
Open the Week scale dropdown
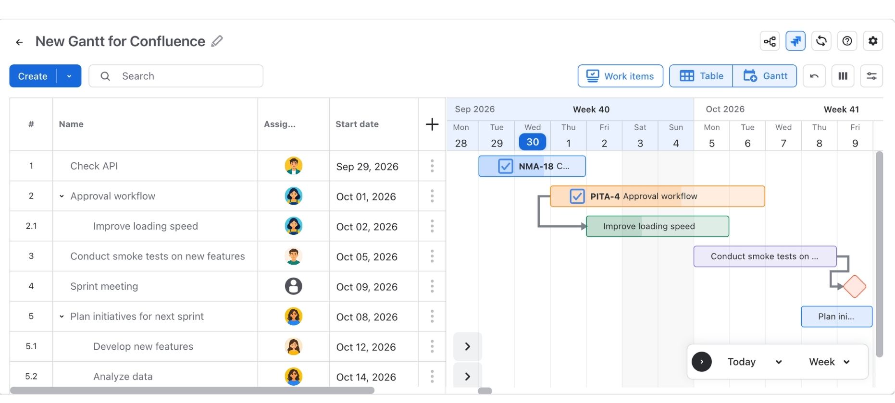click(x=830, y=362)
